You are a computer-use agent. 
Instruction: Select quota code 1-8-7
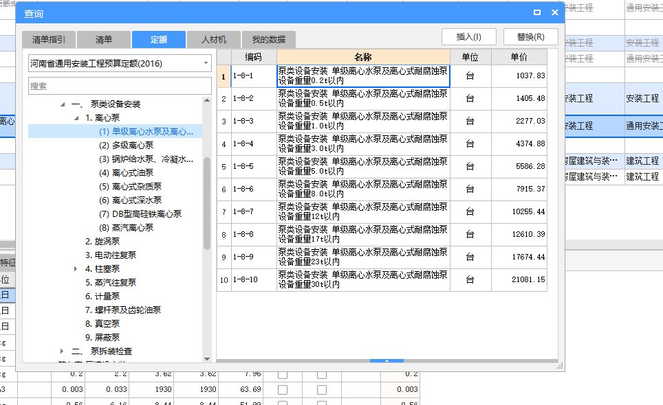tap(254, 212)
